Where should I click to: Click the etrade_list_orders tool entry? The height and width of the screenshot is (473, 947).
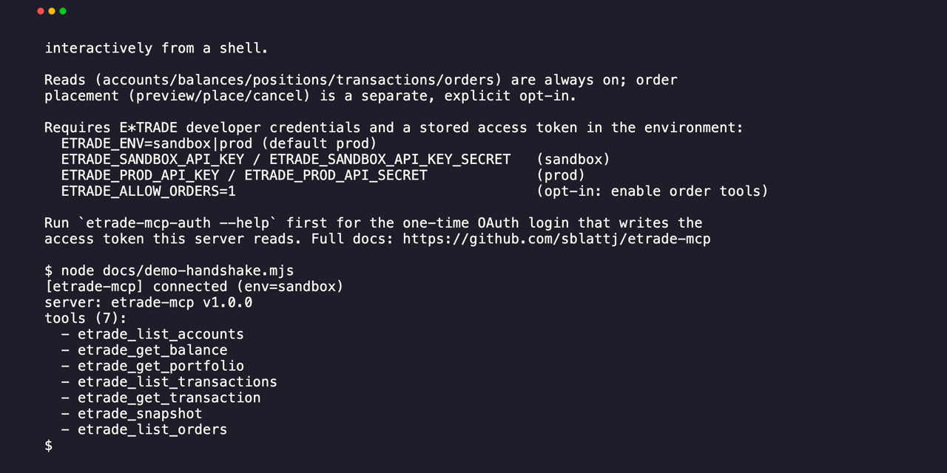152,429
